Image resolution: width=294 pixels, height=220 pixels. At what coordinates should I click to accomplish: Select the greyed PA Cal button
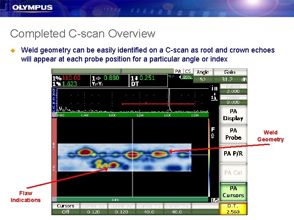point(233,172)
